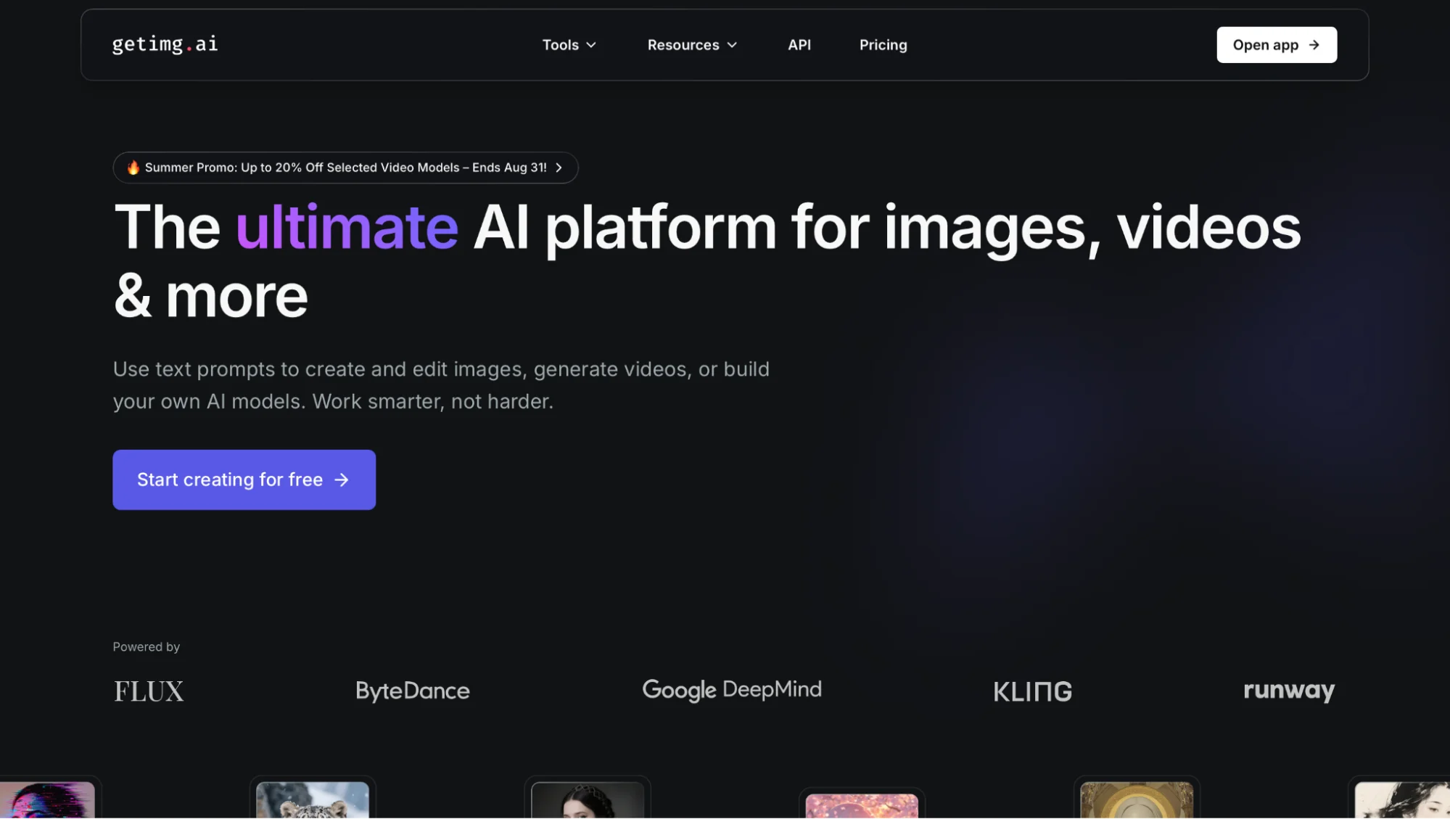Click the getimg.ai logo
The height and width of the screenshot is (819, 1450).
tap(165, 44)
